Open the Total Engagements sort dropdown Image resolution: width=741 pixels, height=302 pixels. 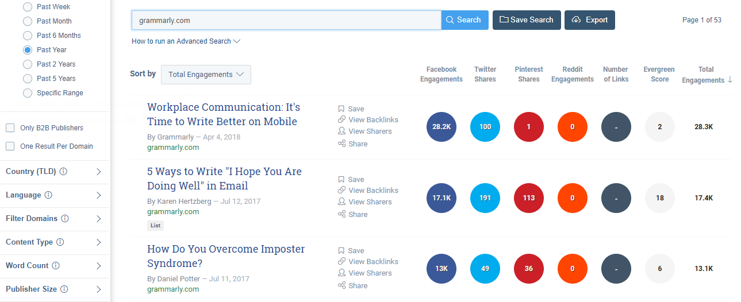point(206,75)
